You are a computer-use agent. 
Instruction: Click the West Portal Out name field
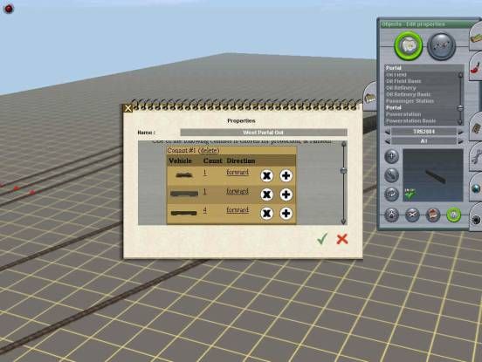264,133
